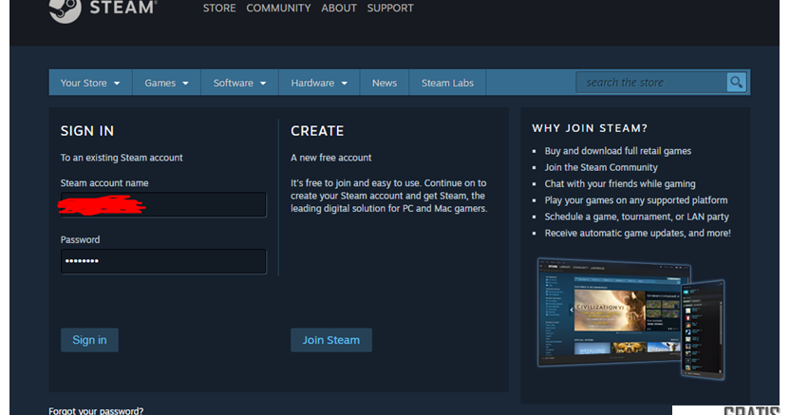The image size is (790, 415).
Task: Click the Join Steam button
Action: pos(331,340)
